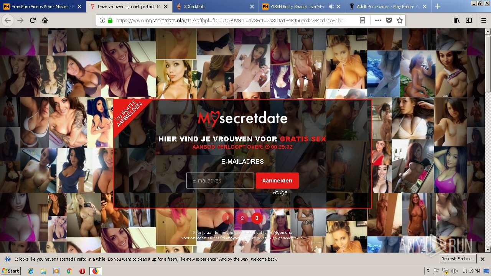Image resolution: width=491 pixels, height=276 pixels.
Task: Switch to the 3DfuckDolls tab
Action: click(x=216, y=7)
